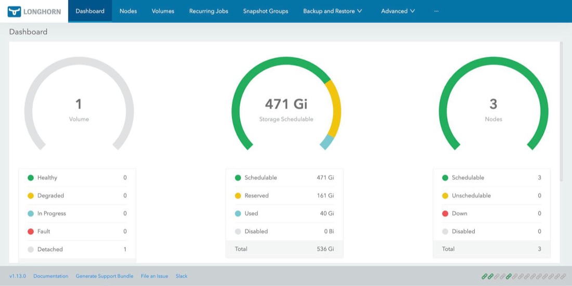Click the grey Detached legend dot
Screen dimensions: 572x286
point(31,249)
